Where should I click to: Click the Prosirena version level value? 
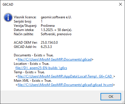48,26
